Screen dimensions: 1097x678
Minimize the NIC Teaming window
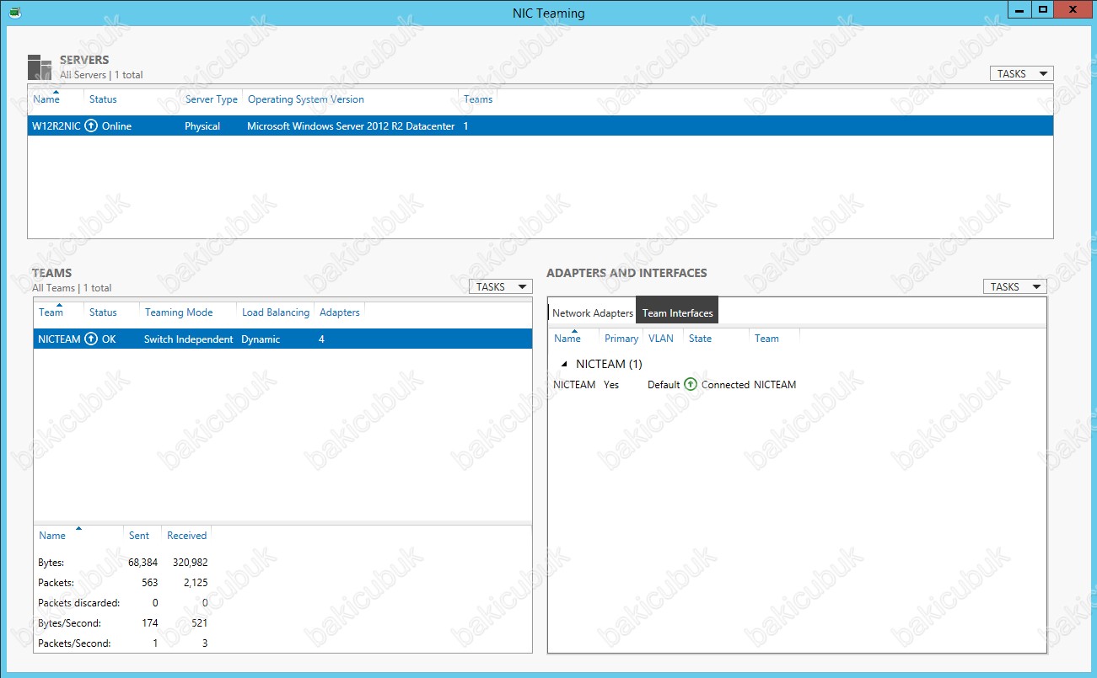pyautogui.click(x=1019, y=9)
